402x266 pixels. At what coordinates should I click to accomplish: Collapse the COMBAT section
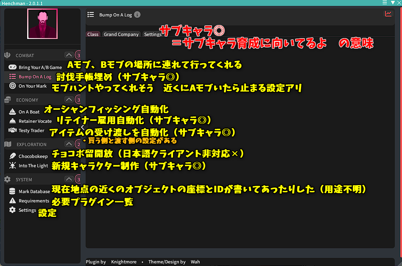[68, 55]
